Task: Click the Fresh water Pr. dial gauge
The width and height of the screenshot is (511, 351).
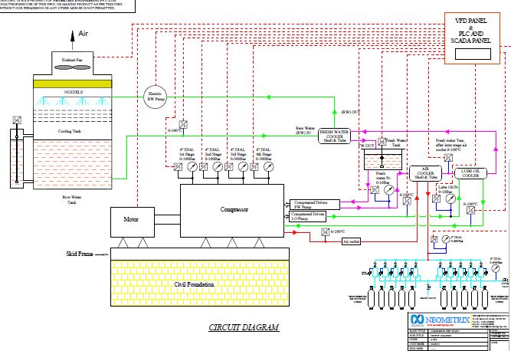Action: point(388,189)
